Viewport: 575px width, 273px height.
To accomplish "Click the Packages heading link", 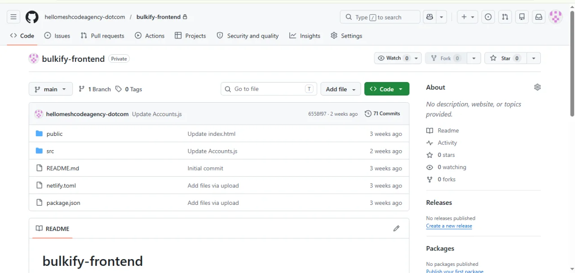I will [x=440, y=248].
